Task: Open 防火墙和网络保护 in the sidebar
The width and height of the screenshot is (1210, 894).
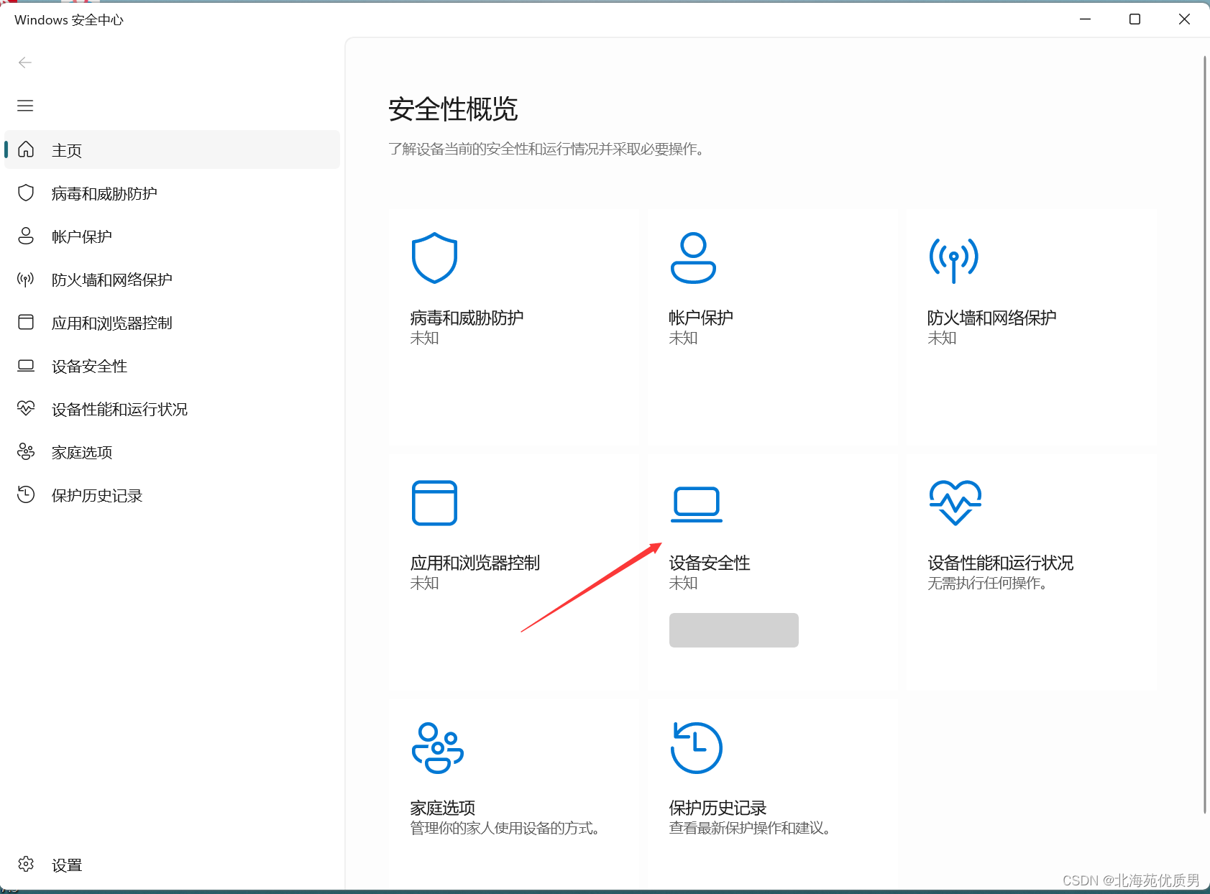Action: click(x=172, y=279)
